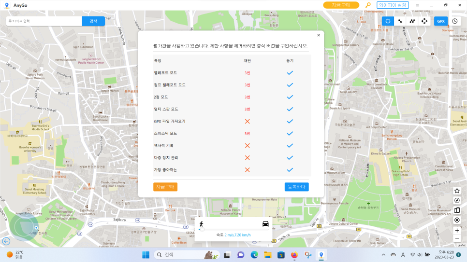
Task: Open the history clock icon
Action: [x=455, y=21]
